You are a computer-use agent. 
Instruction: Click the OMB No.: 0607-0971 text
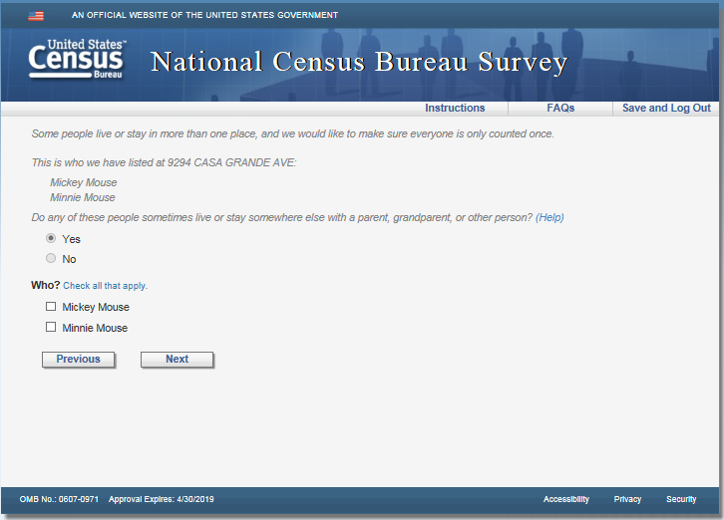pyautogui.click(x=59, y=499)
